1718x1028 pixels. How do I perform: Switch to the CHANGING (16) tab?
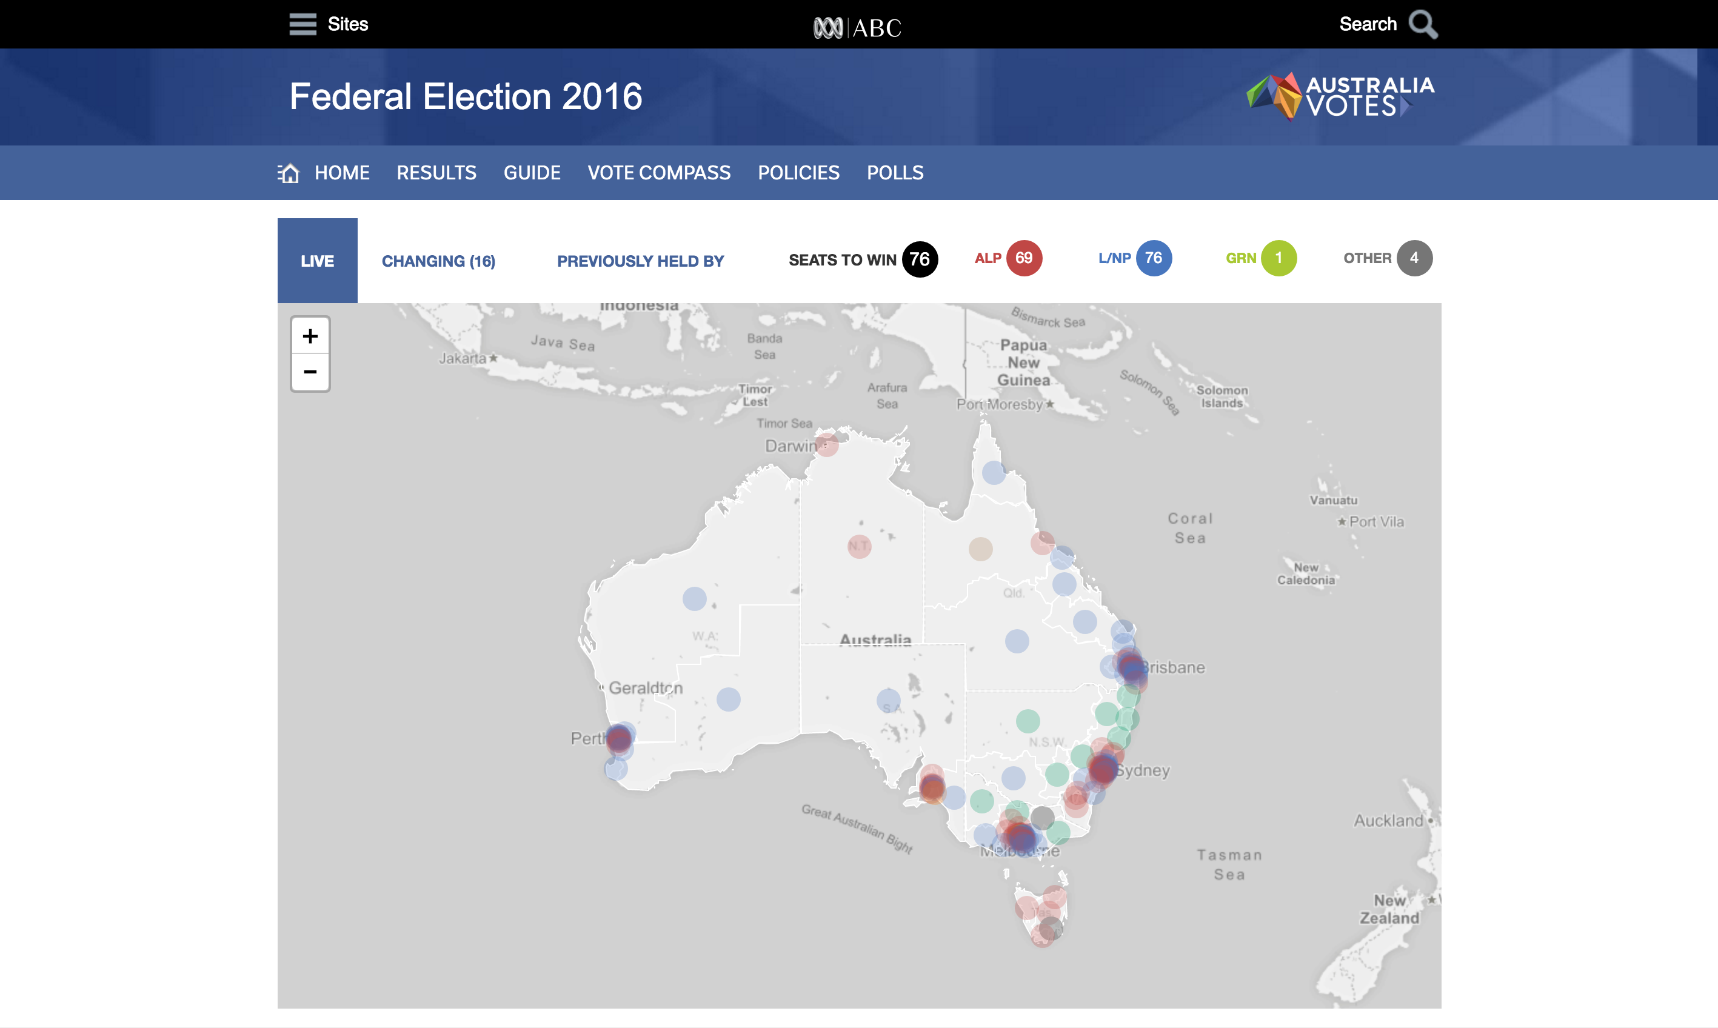438,261
